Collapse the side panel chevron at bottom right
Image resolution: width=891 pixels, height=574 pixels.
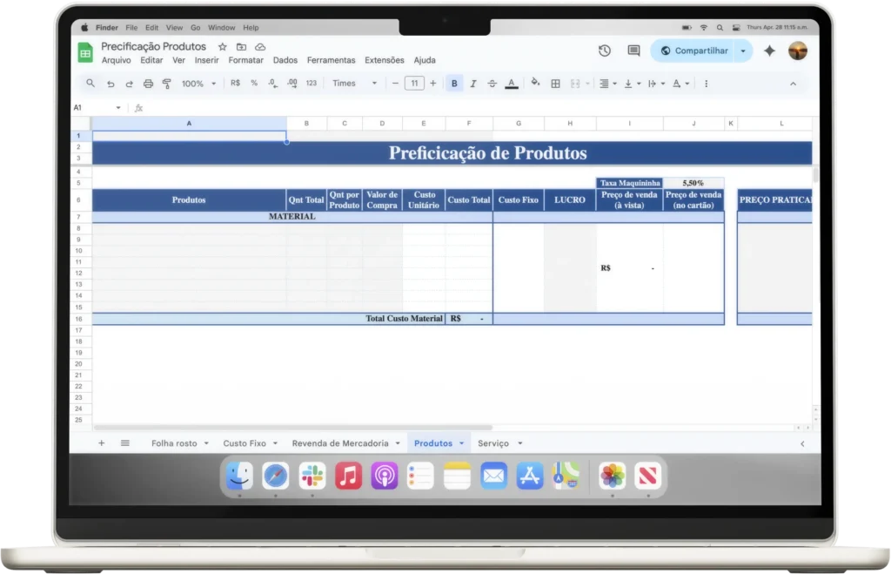pyautogui.click(x=802, y=443)
